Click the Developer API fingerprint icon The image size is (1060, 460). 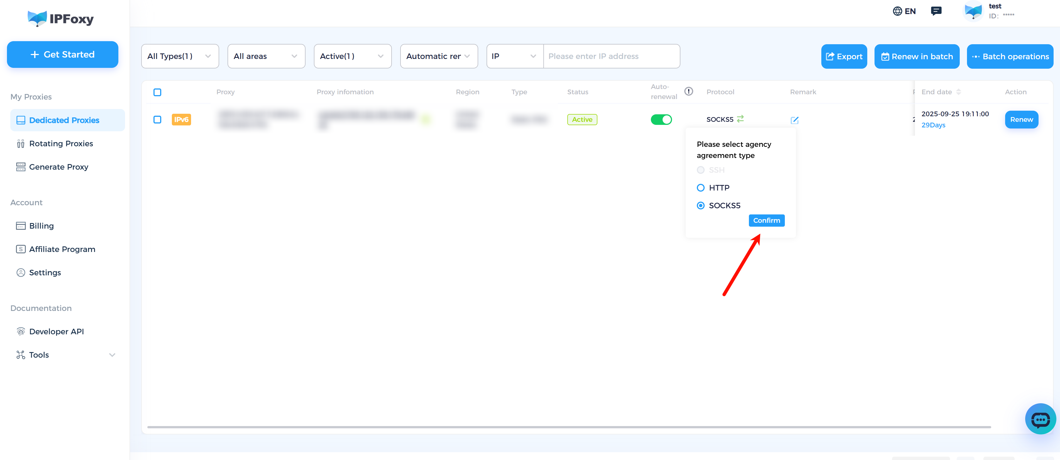pyautogui.click(x=21, y=331)
